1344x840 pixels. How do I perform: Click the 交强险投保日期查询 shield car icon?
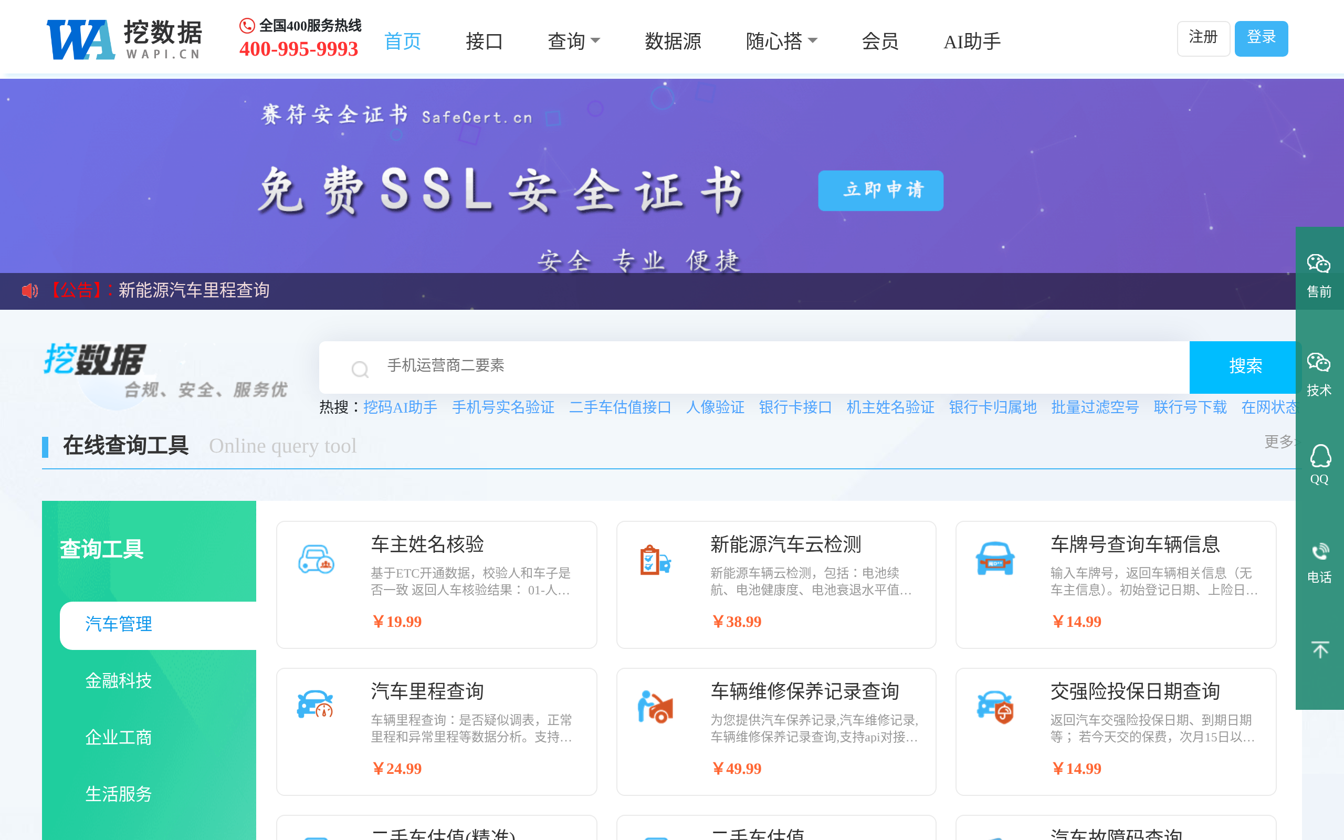click(x=995, y=707)
